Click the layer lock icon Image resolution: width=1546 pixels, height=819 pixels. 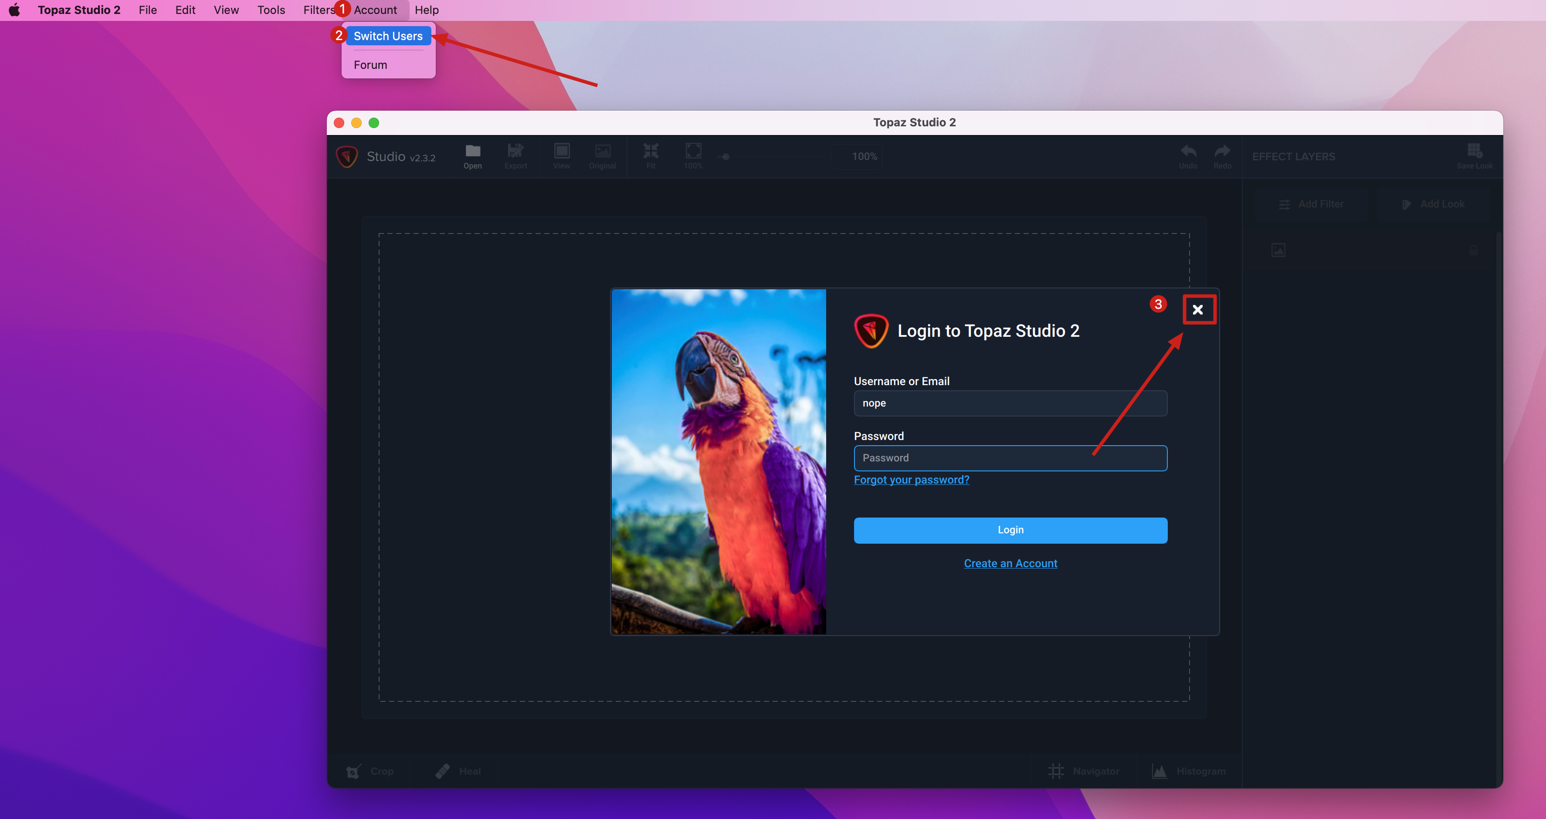1473,250
